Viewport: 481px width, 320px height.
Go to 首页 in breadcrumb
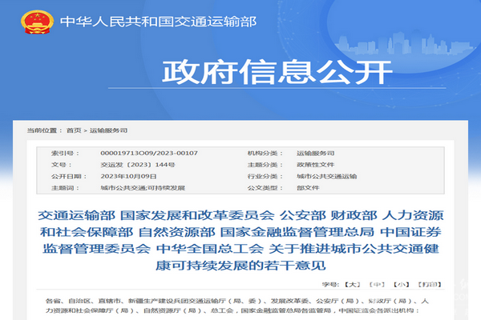(x=74, y=130)
